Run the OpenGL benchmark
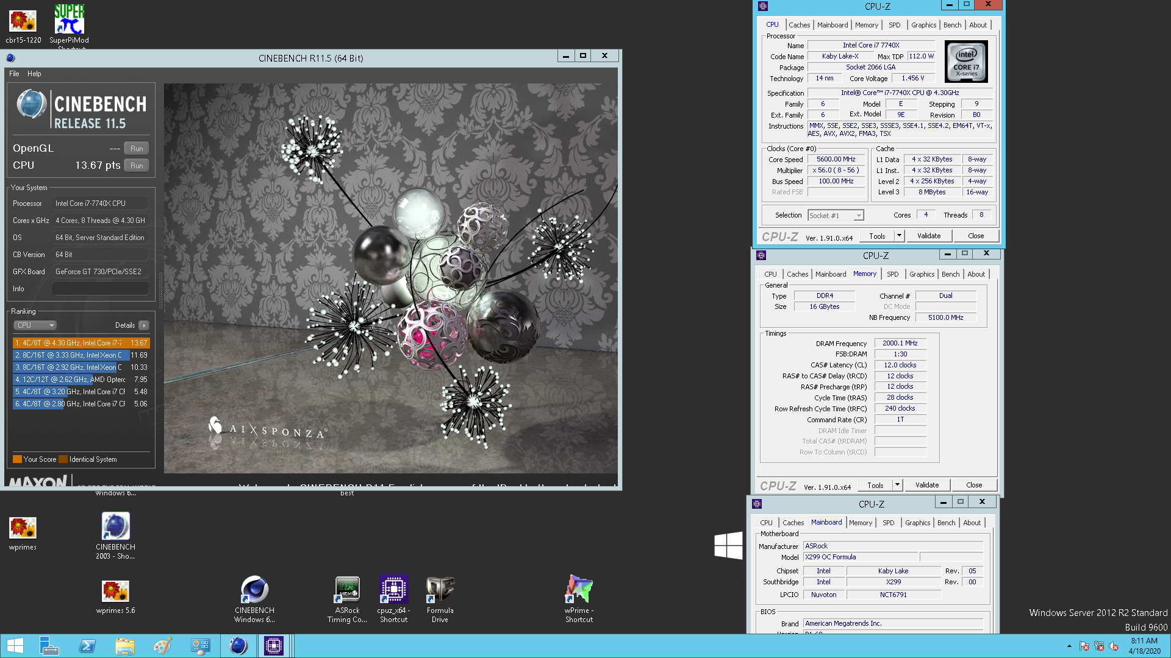1171x658 pixels. [137, 149]
